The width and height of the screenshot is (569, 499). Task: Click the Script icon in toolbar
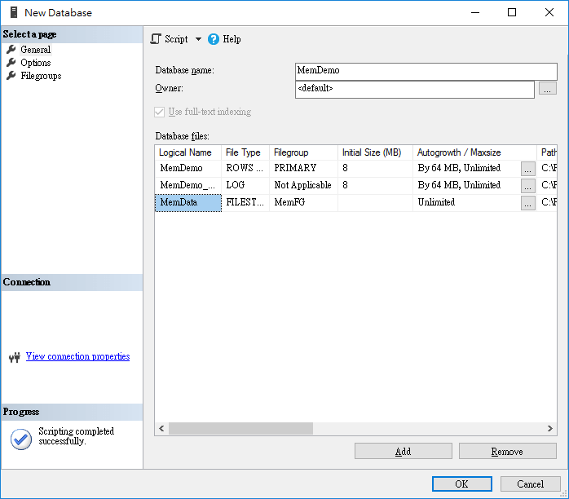[x=157, y=39]
